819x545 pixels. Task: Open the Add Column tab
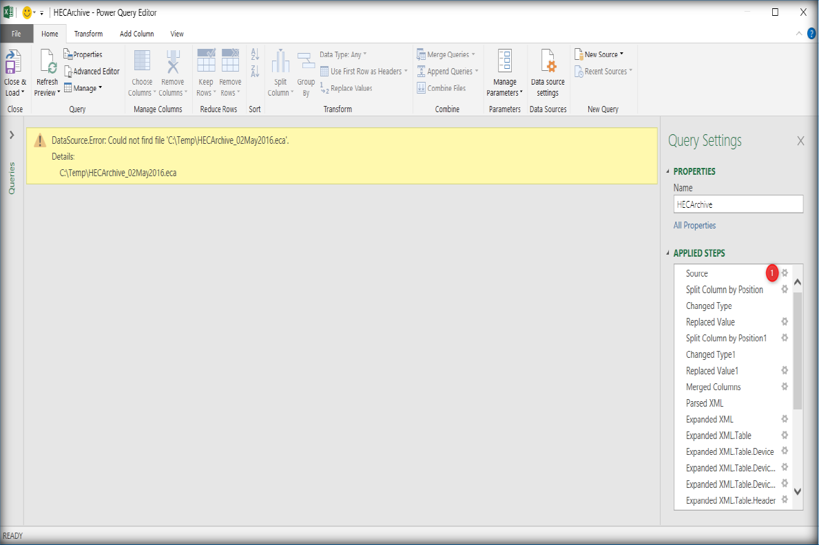pos(136,34)
